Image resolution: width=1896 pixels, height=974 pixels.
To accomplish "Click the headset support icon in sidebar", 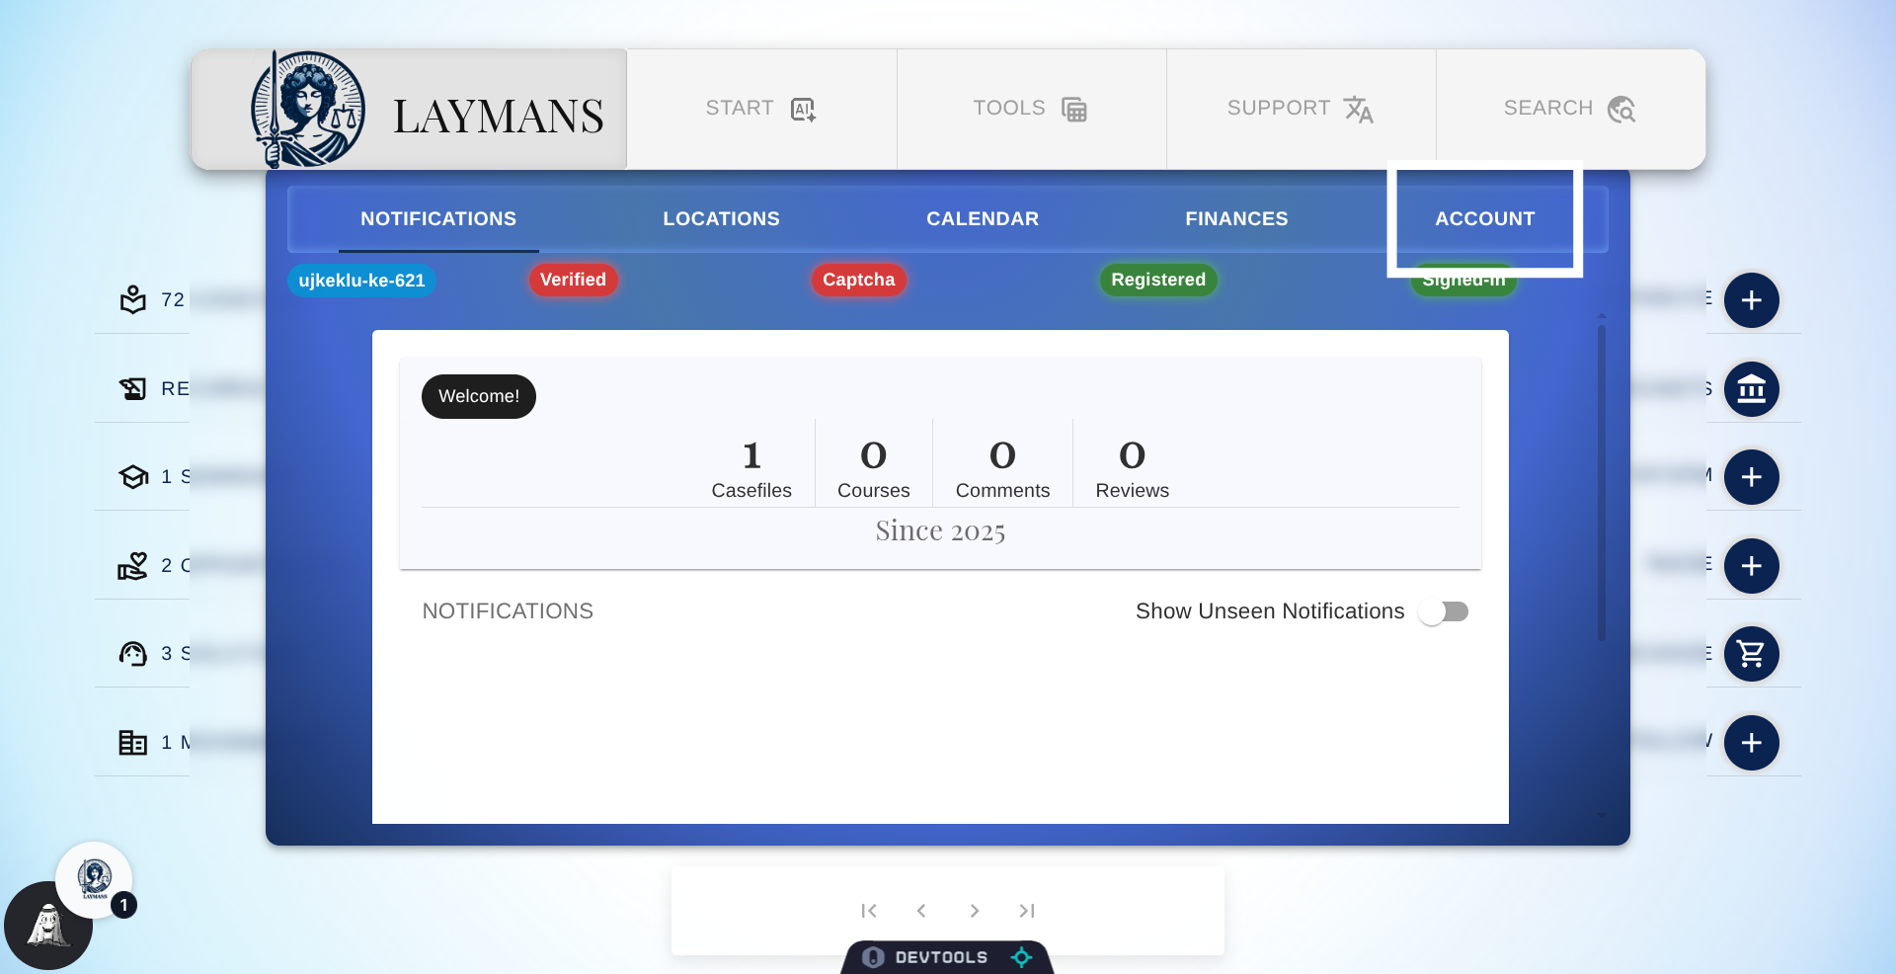I will [x=133, y=653].
